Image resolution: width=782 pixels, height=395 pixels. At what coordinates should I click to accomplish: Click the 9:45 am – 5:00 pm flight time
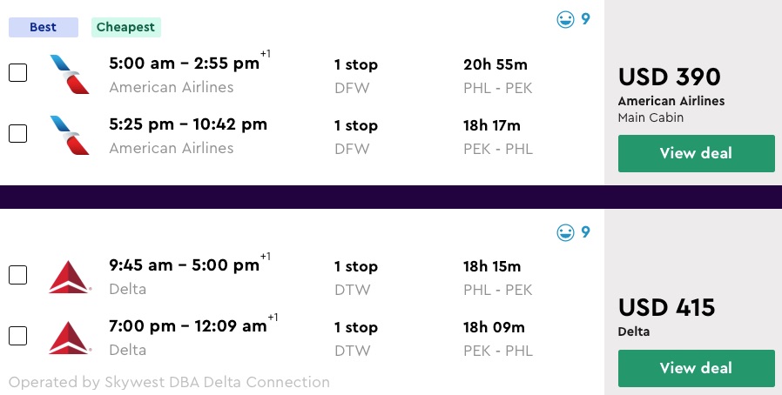pos(184,265)
